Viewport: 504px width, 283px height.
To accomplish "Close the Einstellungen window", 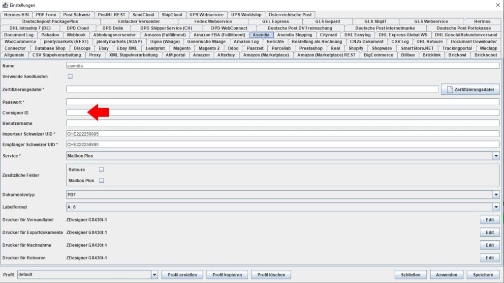I will click(498, 5).
